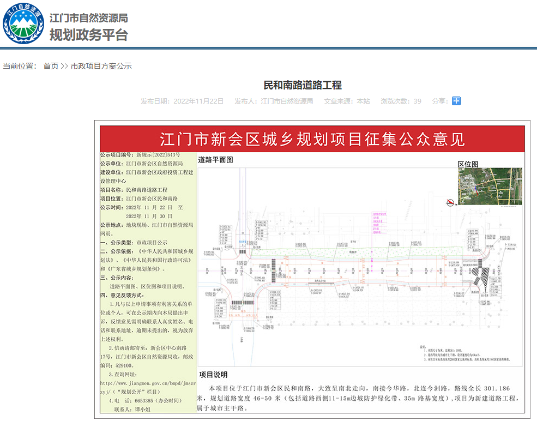Select the article title 民和南路道路工程
Viewport: 537px width, 427px height.
pos(303,85)
